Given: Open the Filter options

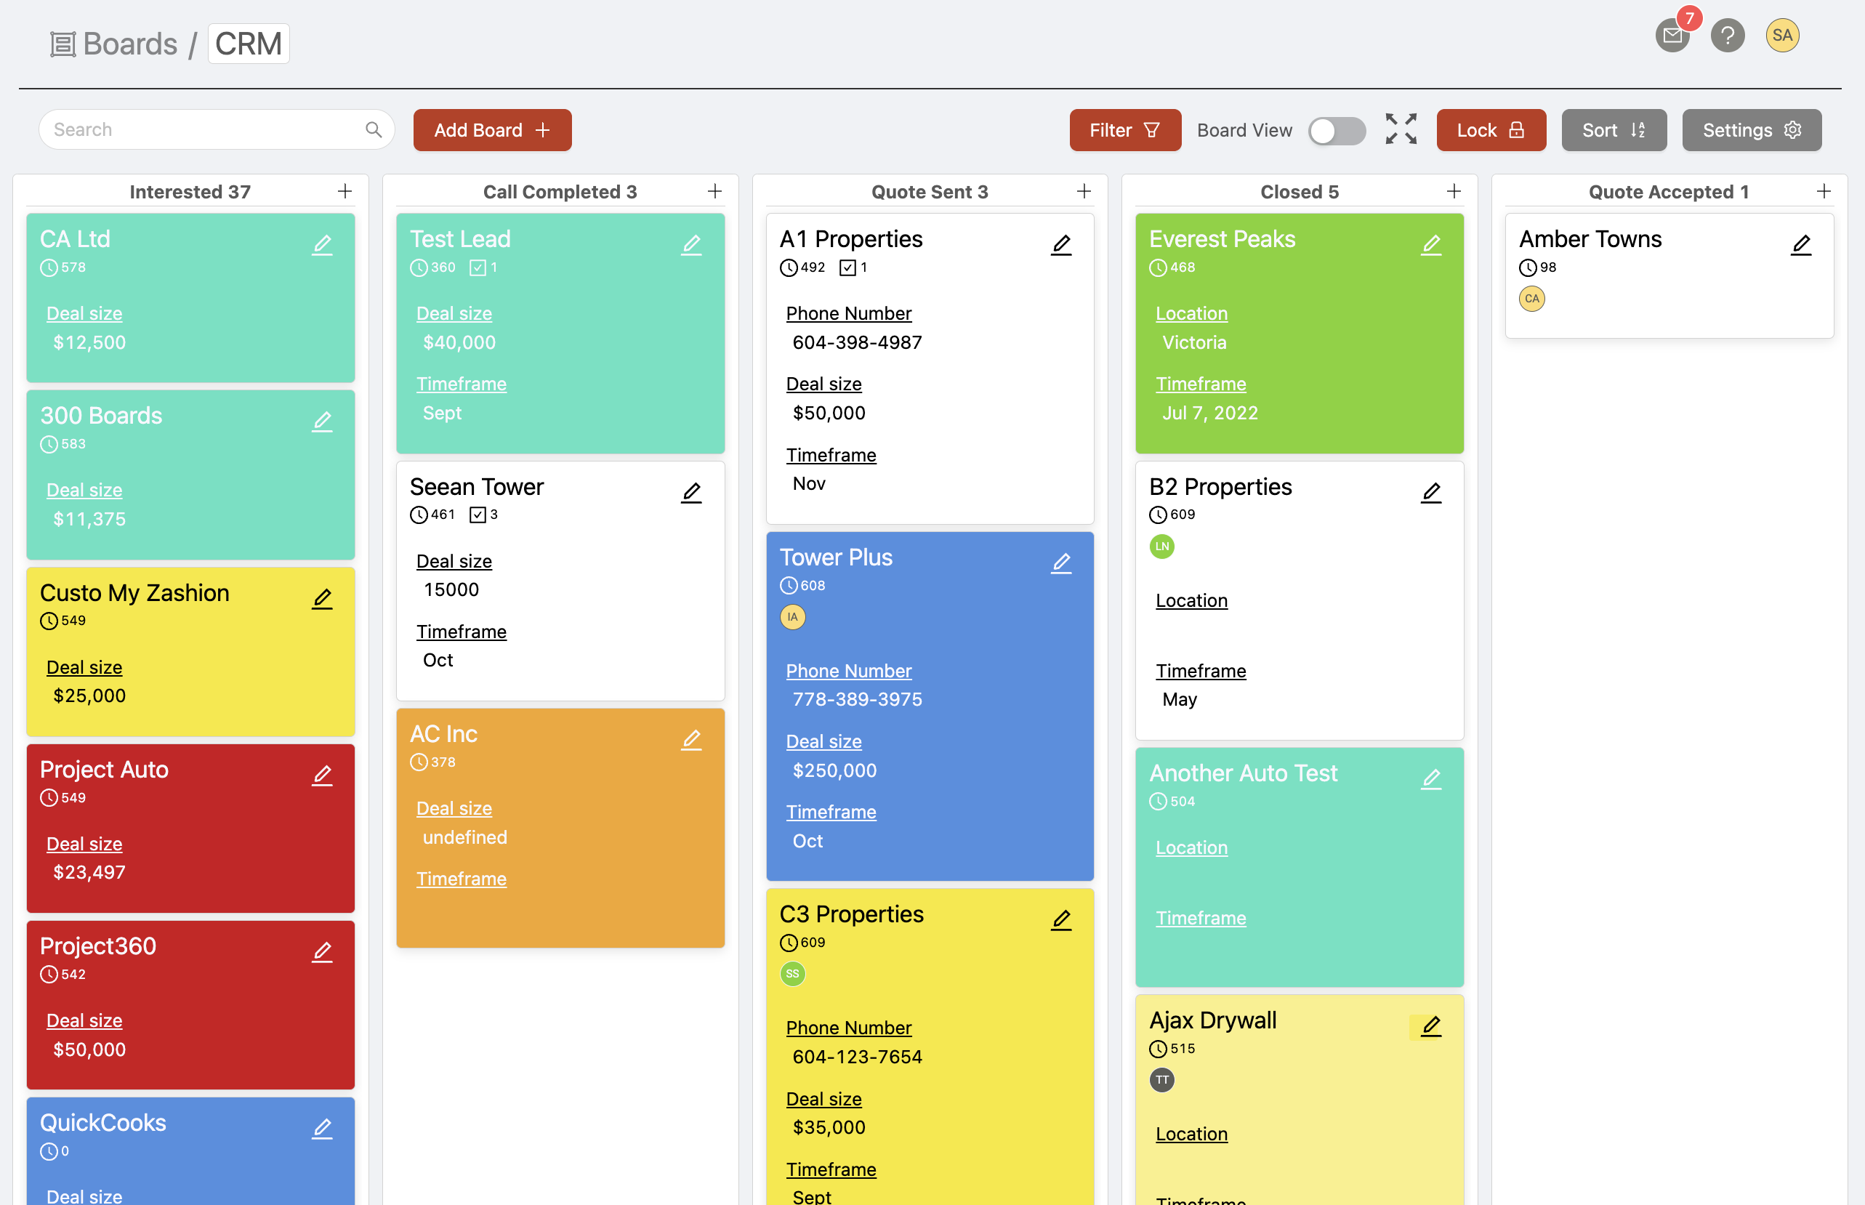Looking at the screenshot, I should [x=1125, y=130].
